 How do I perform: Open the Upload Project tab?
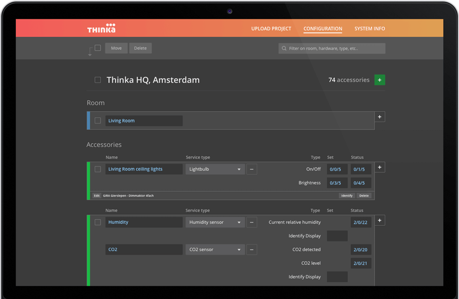[271, 29]
